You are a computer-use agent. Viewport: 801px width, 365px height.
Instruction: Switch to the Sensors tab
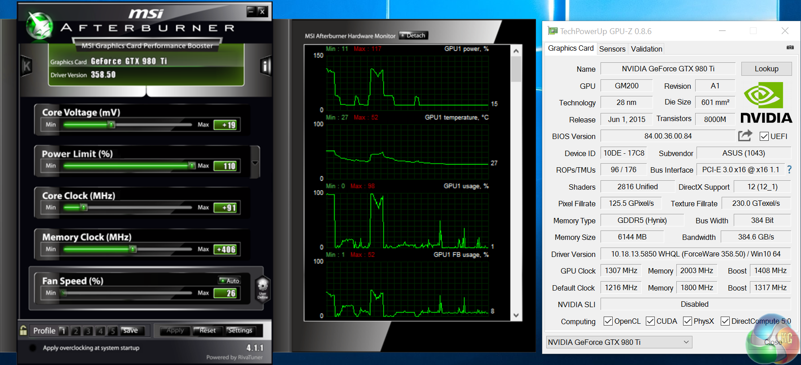pyautogui.click(x=612, y=49)
